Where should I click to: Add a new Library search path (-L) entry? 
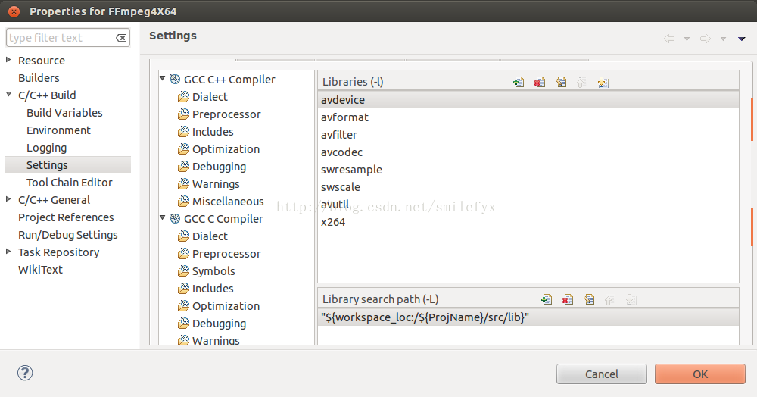coord(547,299)
